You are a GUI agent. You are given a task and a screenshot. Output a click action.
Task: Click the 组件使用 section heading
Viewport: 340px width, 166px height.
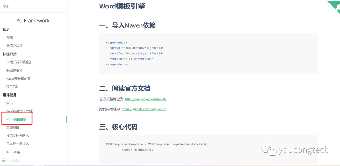point(10,95)
